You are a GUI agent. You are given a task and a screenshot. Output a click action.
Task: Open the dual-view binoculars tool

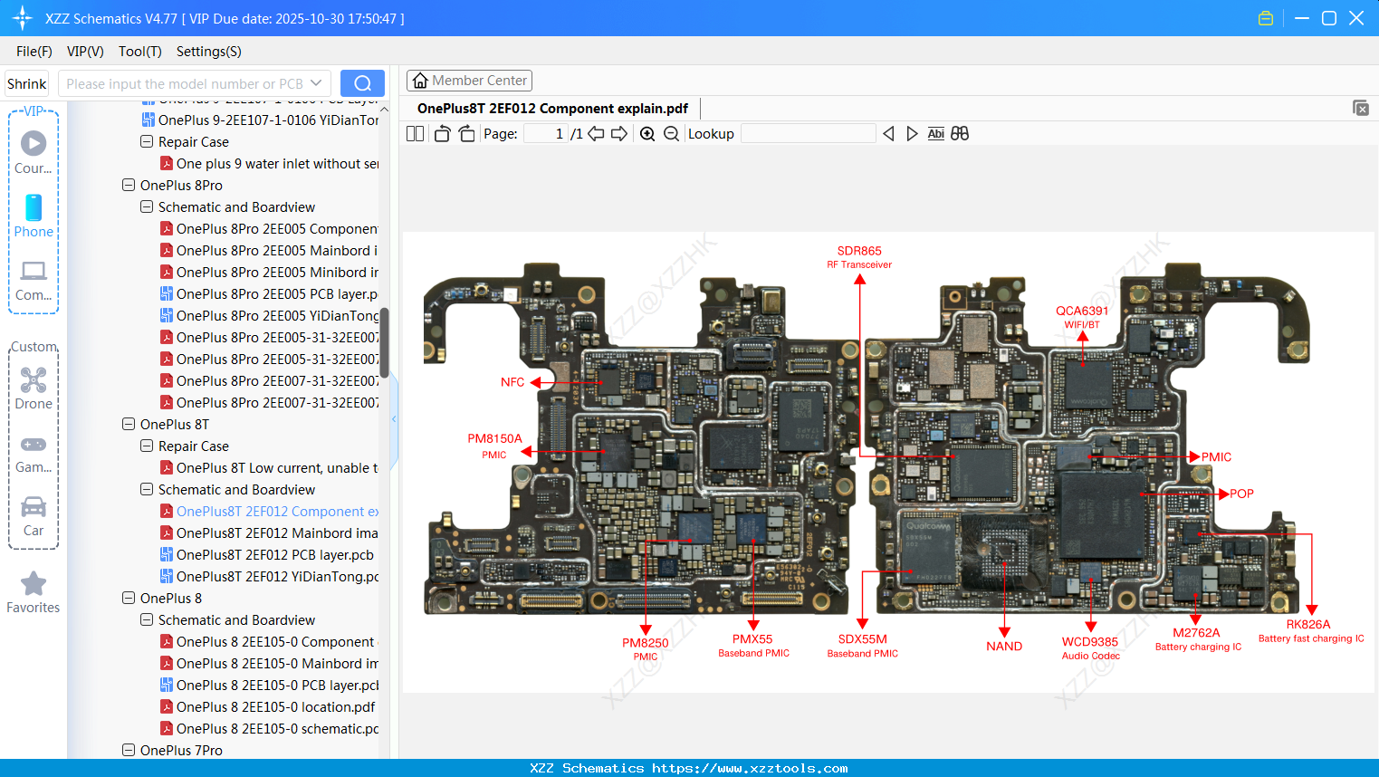coord(960,133)
